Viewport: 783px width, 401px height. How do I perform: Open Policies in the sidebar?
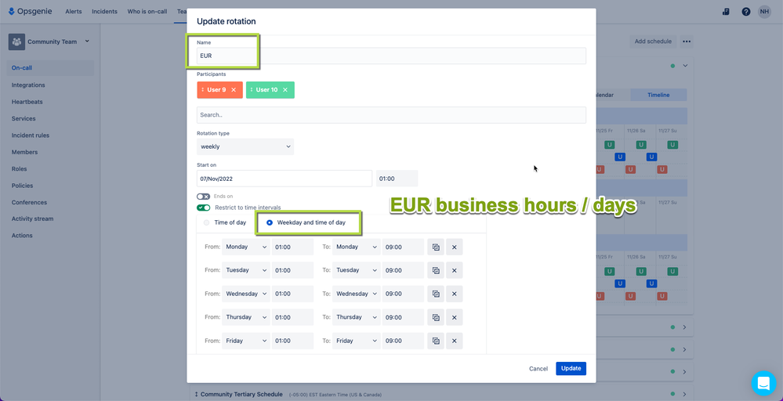pyautogui.click(x=22, y=186)
